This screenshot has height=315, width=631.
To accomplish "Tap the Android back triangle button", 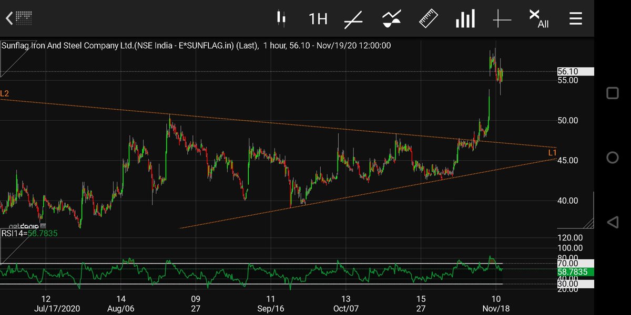I will 612,222.
